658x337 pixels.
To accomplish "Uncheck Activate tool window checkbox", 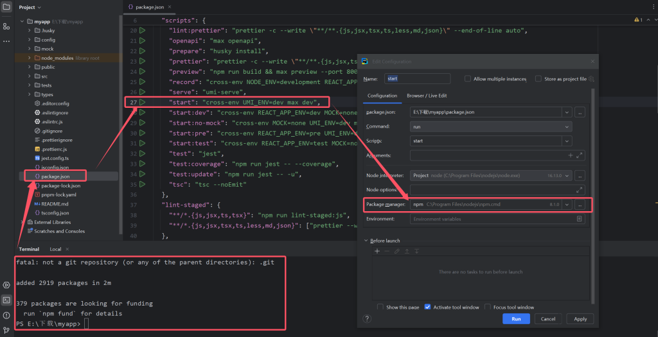I will (427, 307).
